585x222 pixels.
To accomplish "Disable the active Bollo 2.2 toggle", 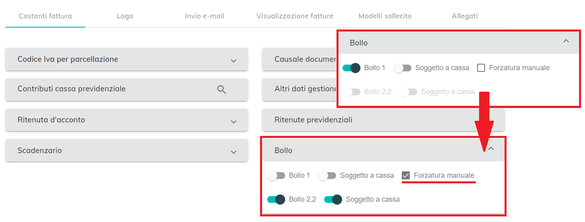I will pyautogui.click(x=276, y=199).
